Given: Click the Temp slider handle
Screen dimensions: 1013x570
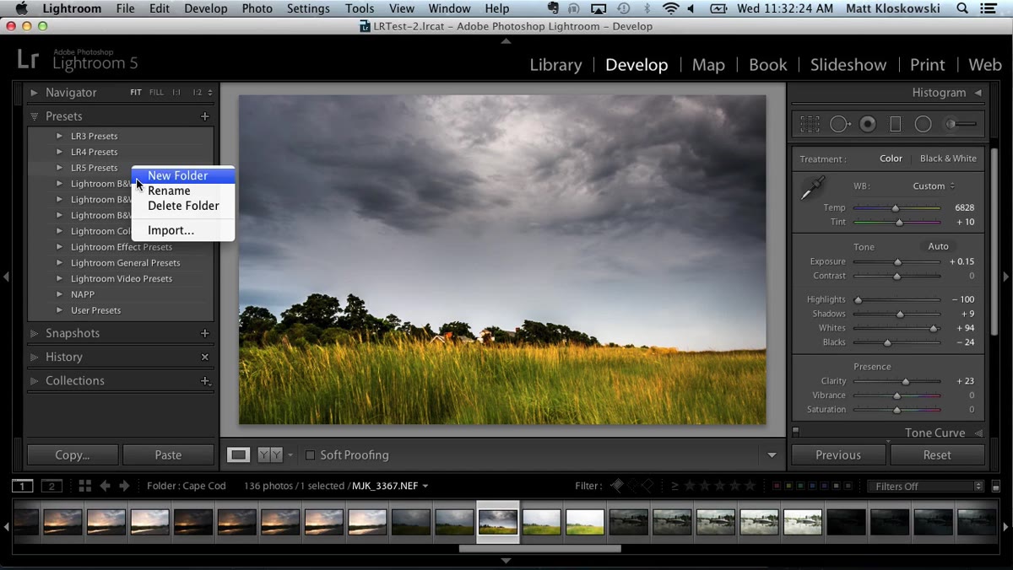Looking at the screenshot, I should click(x=896, y=207).
